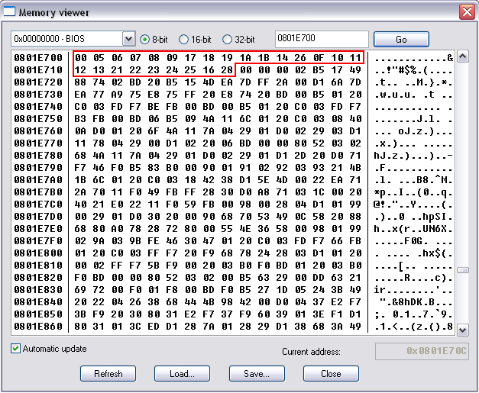Select the 8-bit display mode
This screenshot has height=393, width=479.
(145, 39)
